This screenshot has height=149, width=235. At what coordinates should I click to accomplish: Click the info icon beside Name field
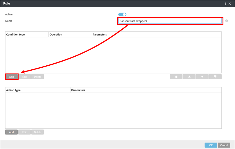click(227, 21)
